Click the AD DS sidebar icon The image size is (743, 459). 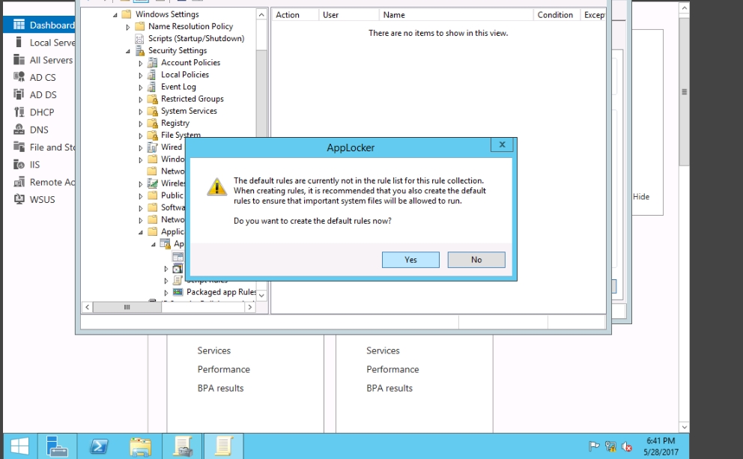(19, 94)
